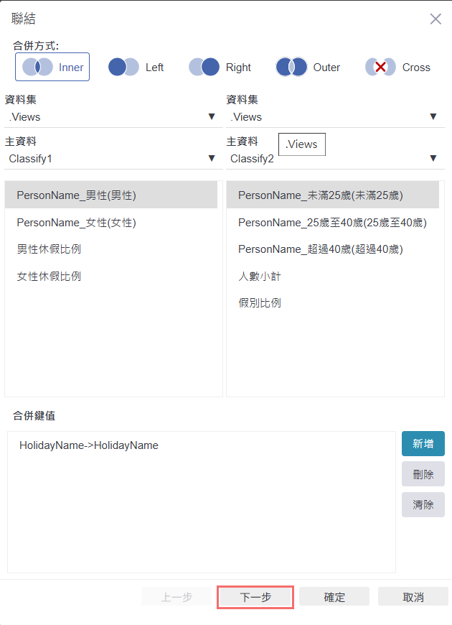Screen dimensions: 452x625
Task: Select 男性休假比例 in left list
Action: coord(49,249)
